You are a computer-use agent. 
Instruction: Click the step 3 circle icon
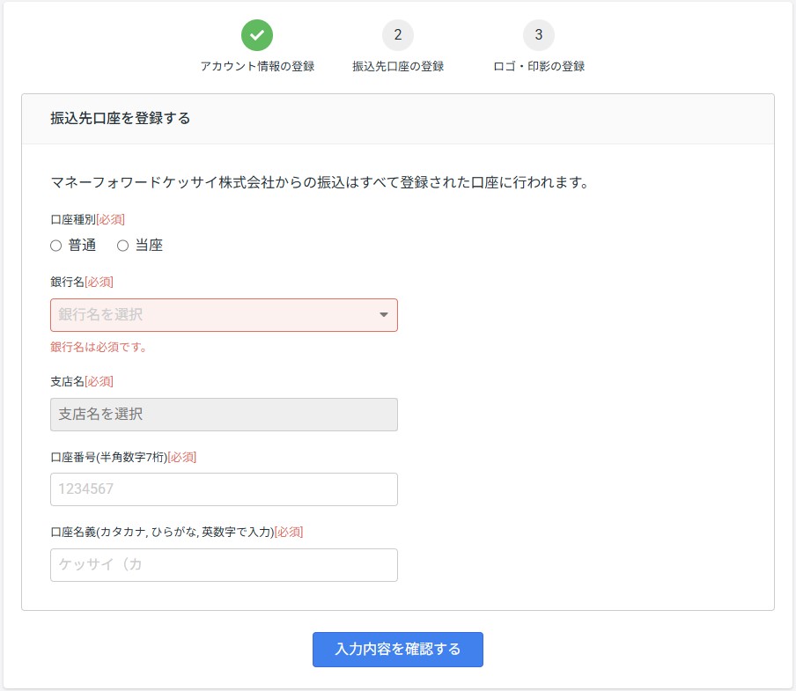point(539,35)
